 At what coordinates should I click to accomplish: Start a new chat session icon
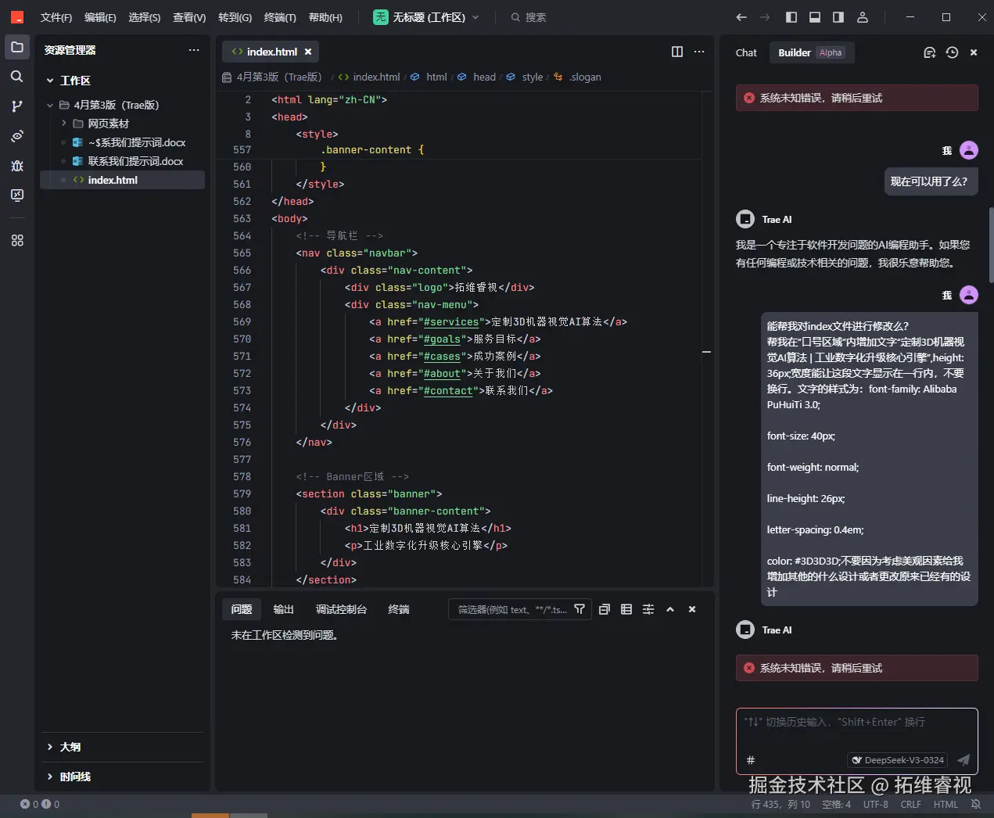click(929, 52)
